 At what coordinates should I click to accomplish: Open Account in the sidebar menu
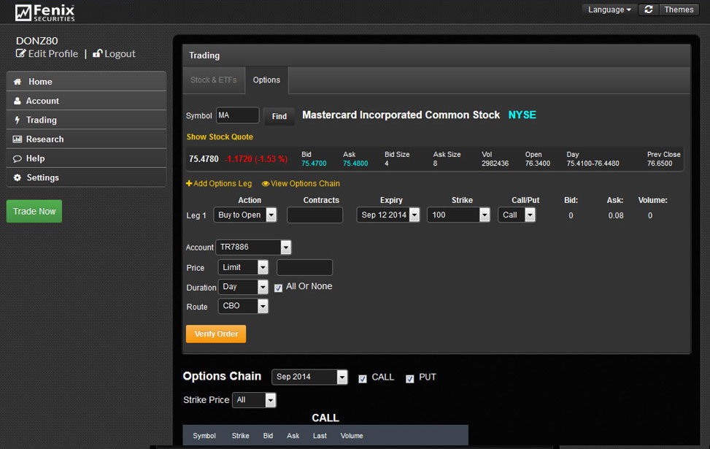(x=87, y=101)
